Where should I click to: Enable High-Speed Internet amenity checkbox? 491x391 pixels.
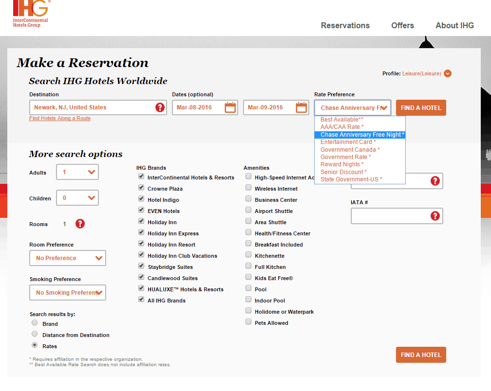pyautogui.click(x=248, y=177)
